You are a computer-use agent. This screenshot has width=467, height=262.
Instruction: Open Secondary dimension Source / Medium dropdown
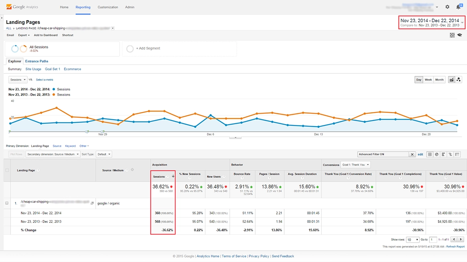coord(53,154)
